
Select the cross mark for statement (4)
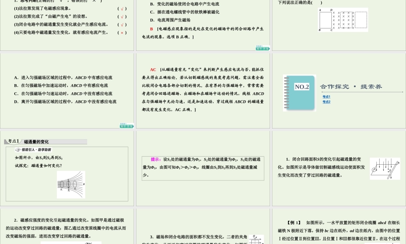122,33
